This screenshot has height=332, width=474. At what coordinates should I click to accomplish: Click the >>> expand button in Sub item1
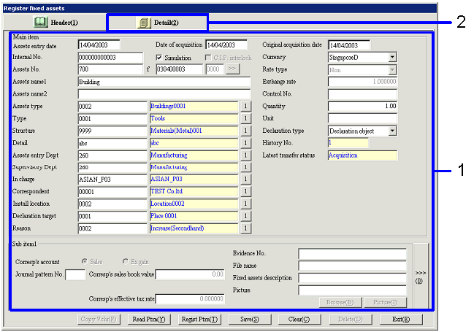pos(421,275)
